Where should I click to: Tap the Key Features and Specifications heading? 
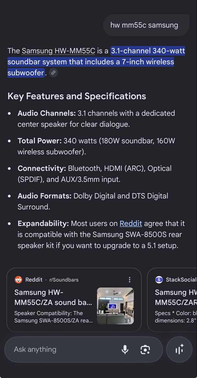(x=77, y=96)
